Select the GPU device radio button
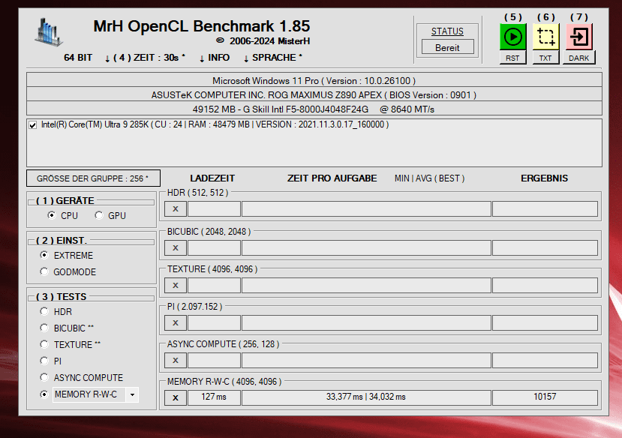Image resolution: width=622 pixels, height=438 pixels. coord(99,215)
